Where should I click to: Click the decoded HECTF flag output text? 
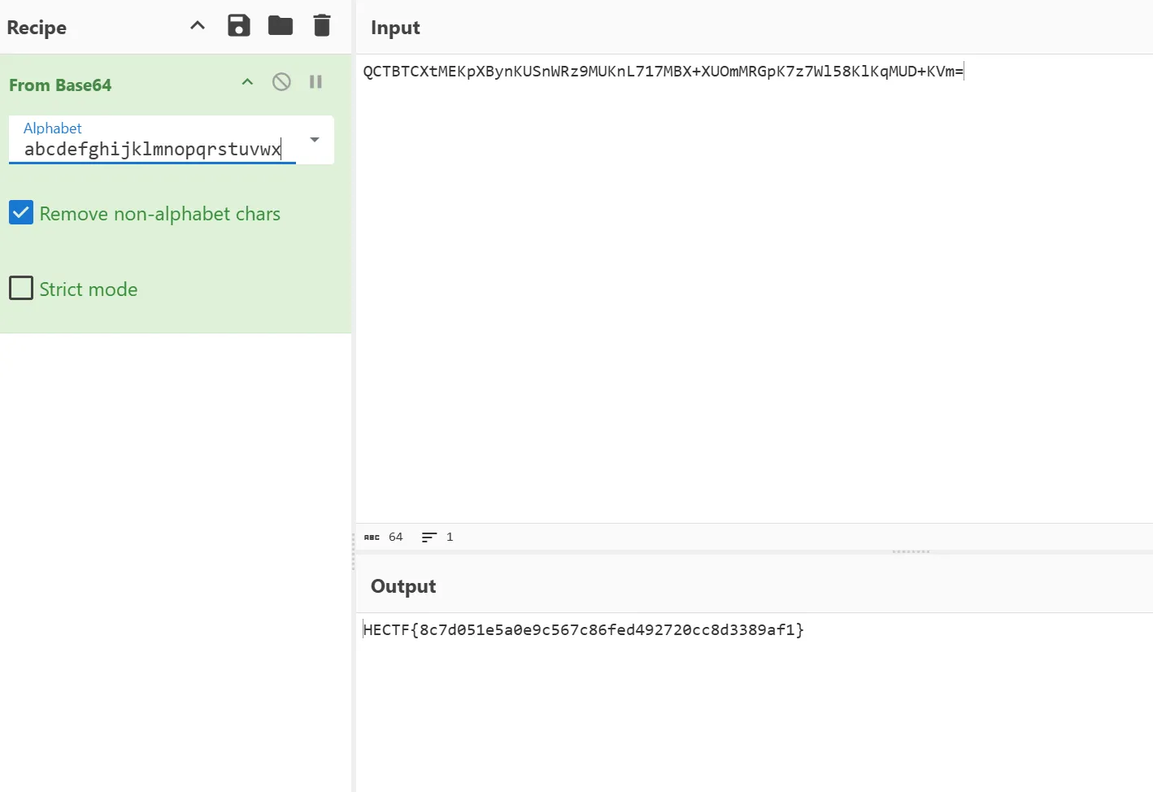coord(583,630)
